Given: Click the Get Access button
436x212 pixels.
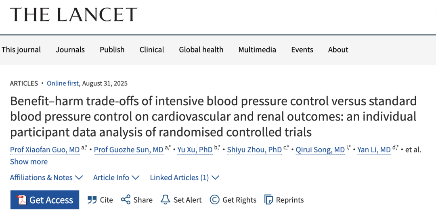Looking at the screenshot, I should (x=45, y=200).
